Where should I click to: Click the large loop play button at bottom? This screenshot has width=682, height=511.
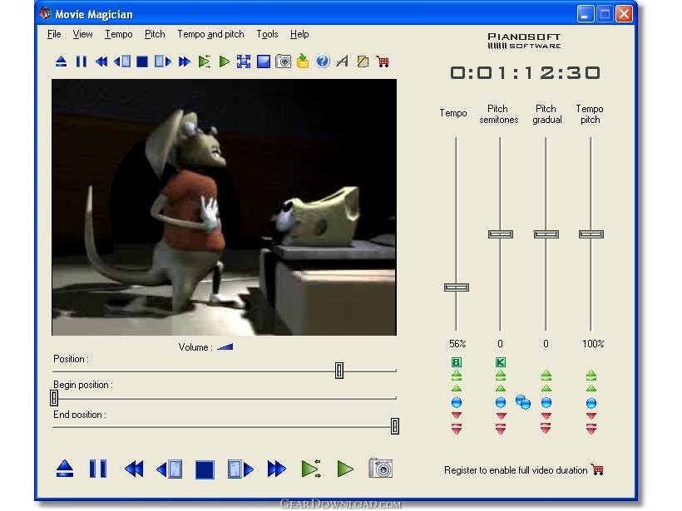[311, 469]
